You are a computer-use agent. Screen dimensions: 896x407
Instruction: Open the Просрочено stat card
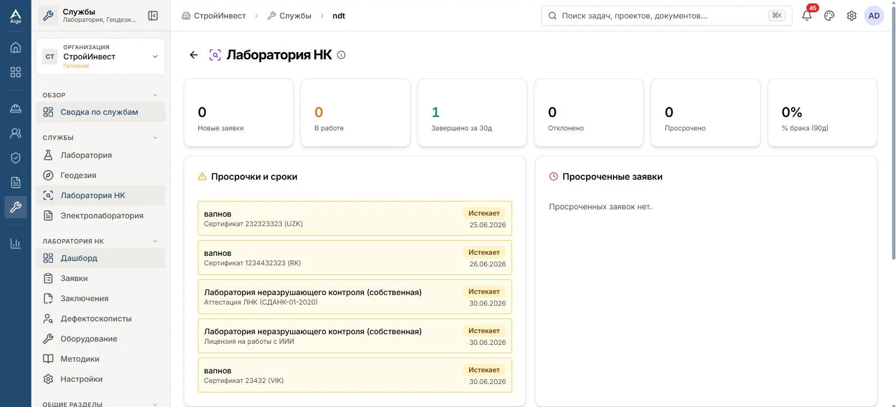(705, 113)
